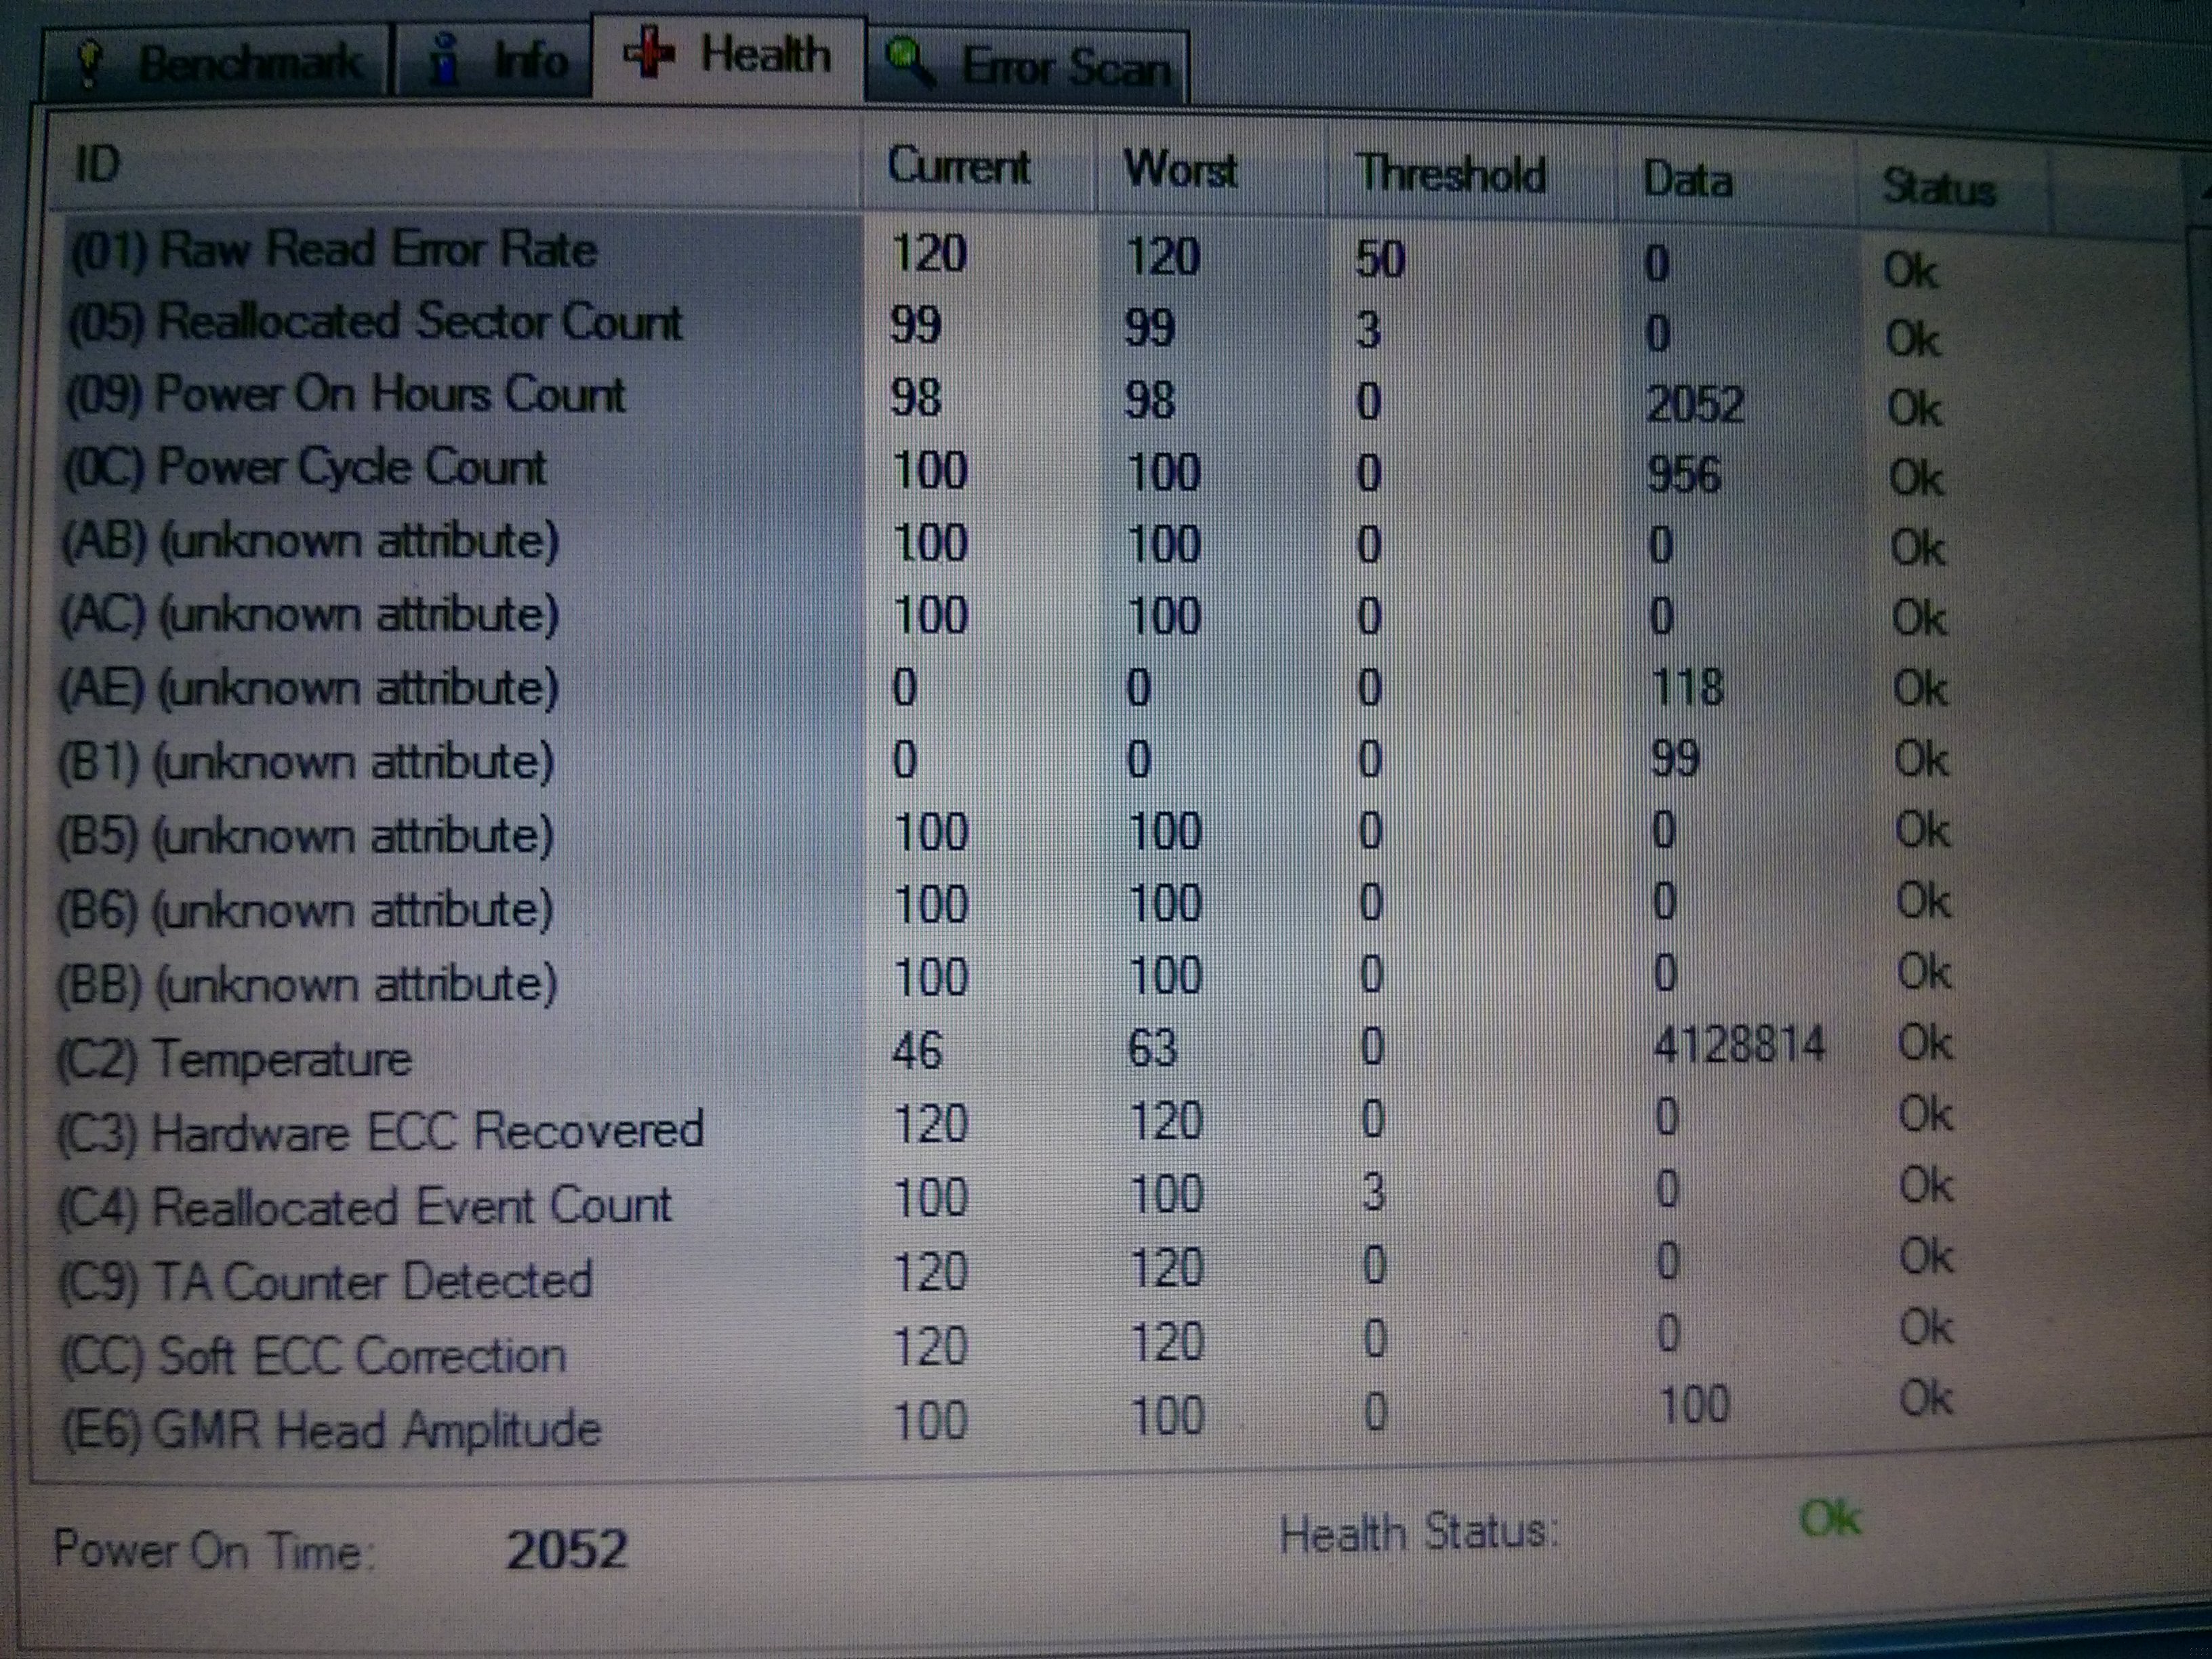2212x1659 pixels.
Task: Sort by the Status column header
Action: 1954,188
